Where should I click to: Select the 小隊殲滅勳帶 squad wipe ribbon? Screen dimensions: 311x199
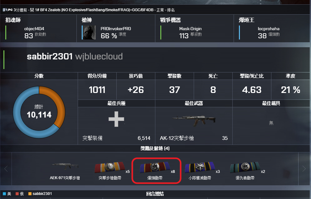200,168
